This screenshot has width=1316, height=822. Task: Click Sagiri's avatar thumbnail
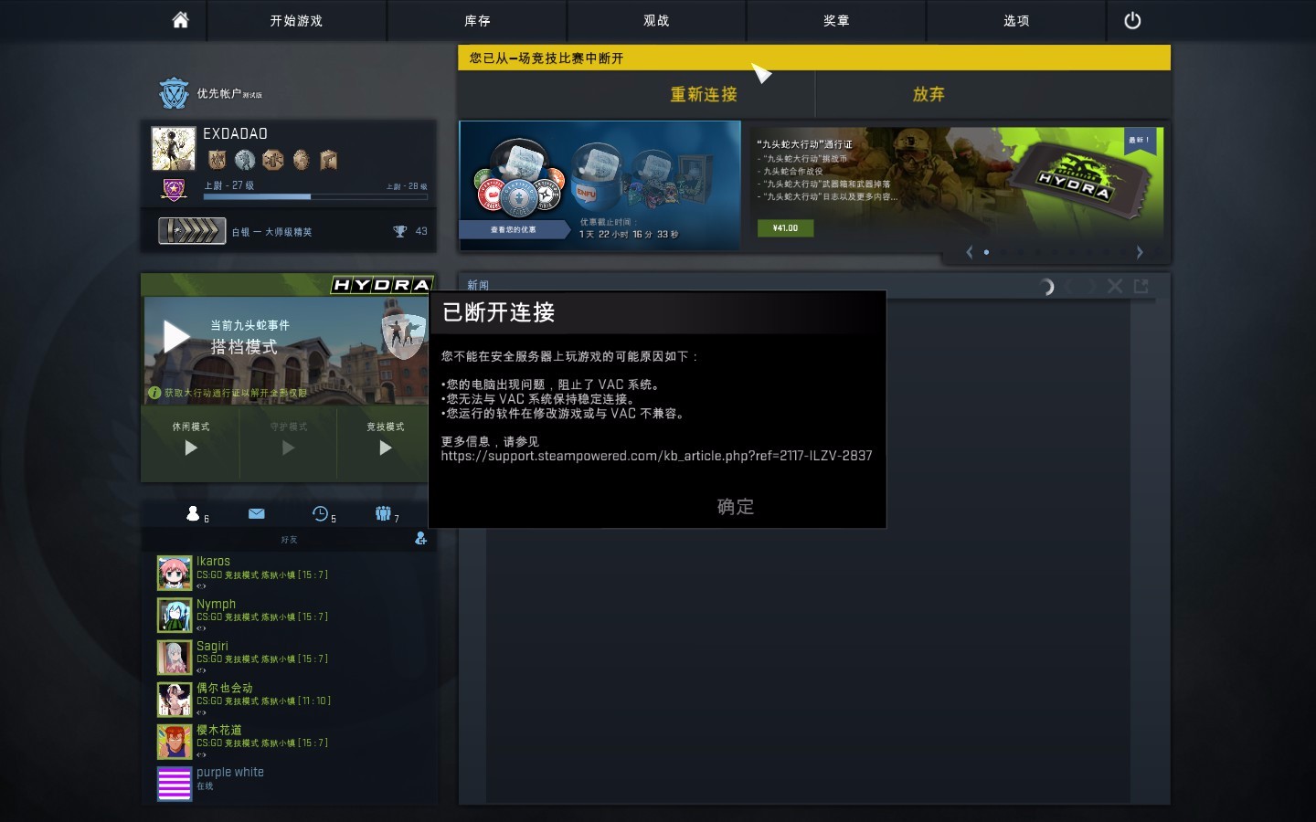(x=174, y=657)
